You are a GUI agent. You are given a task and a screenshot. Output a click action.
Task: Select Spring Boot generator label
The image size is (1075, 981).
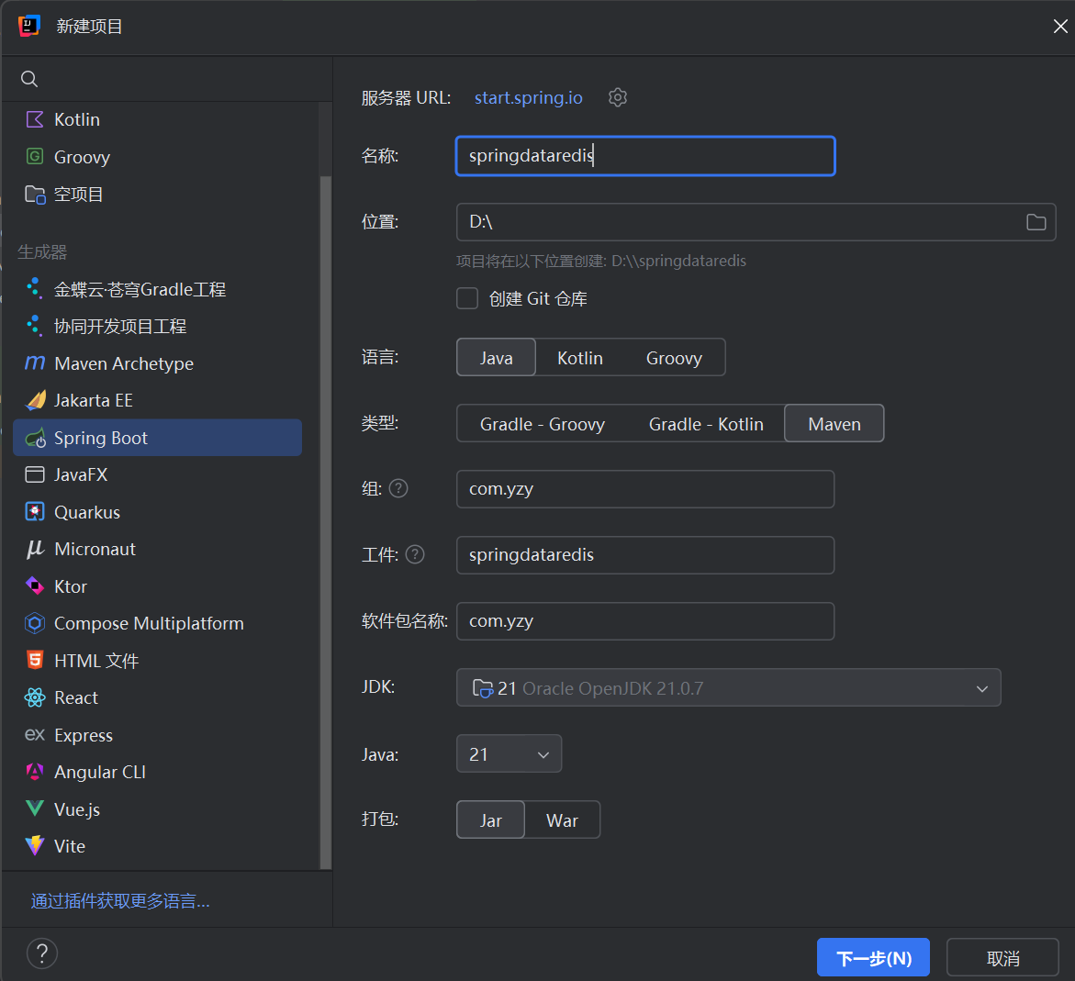[101, 438]
